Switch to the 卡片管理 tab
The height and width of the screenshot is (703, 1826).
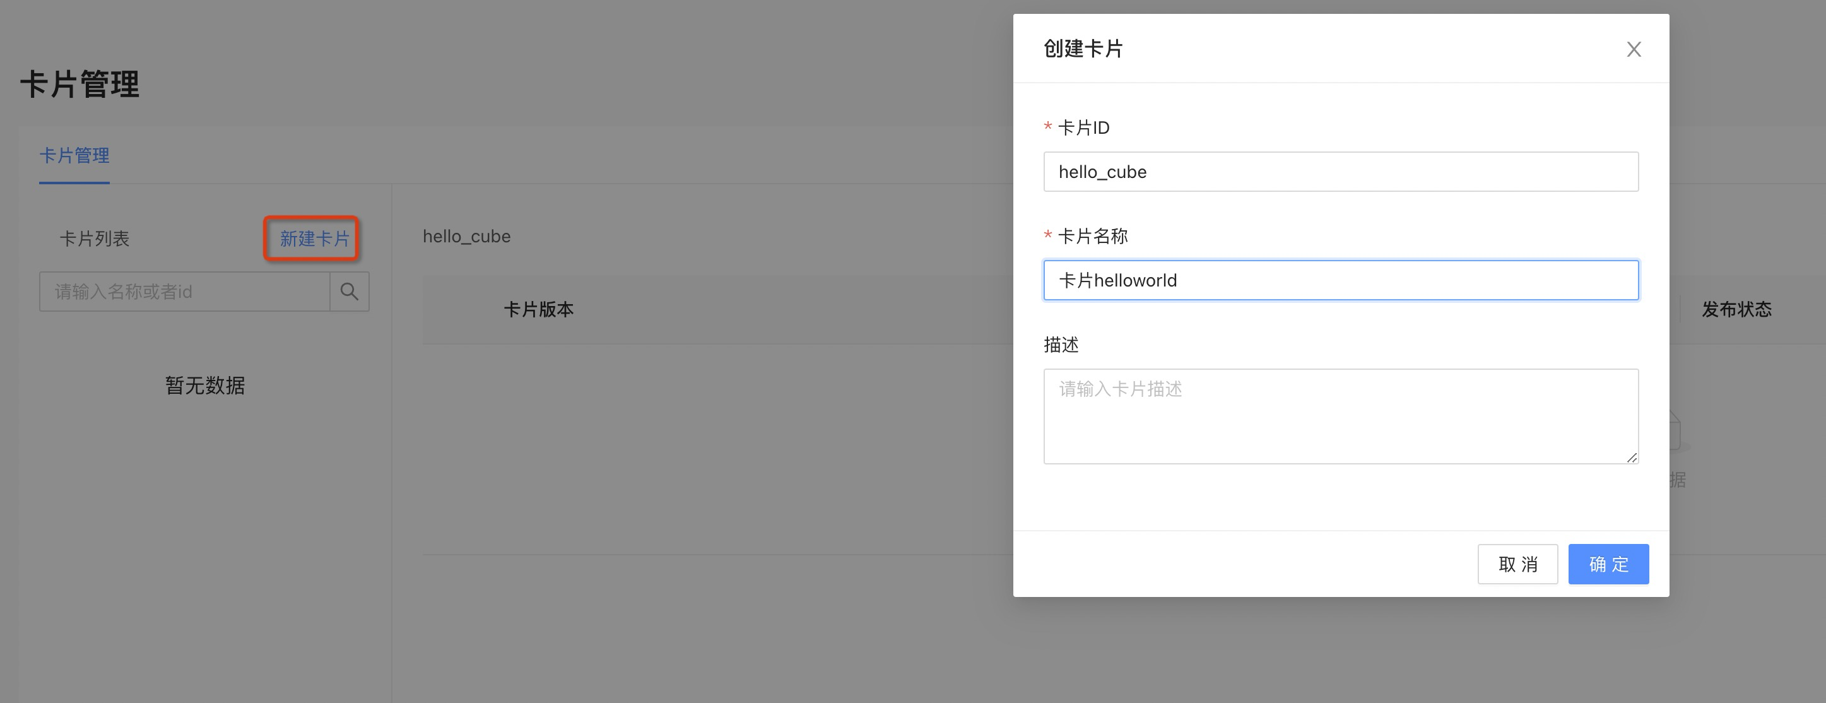74,155
